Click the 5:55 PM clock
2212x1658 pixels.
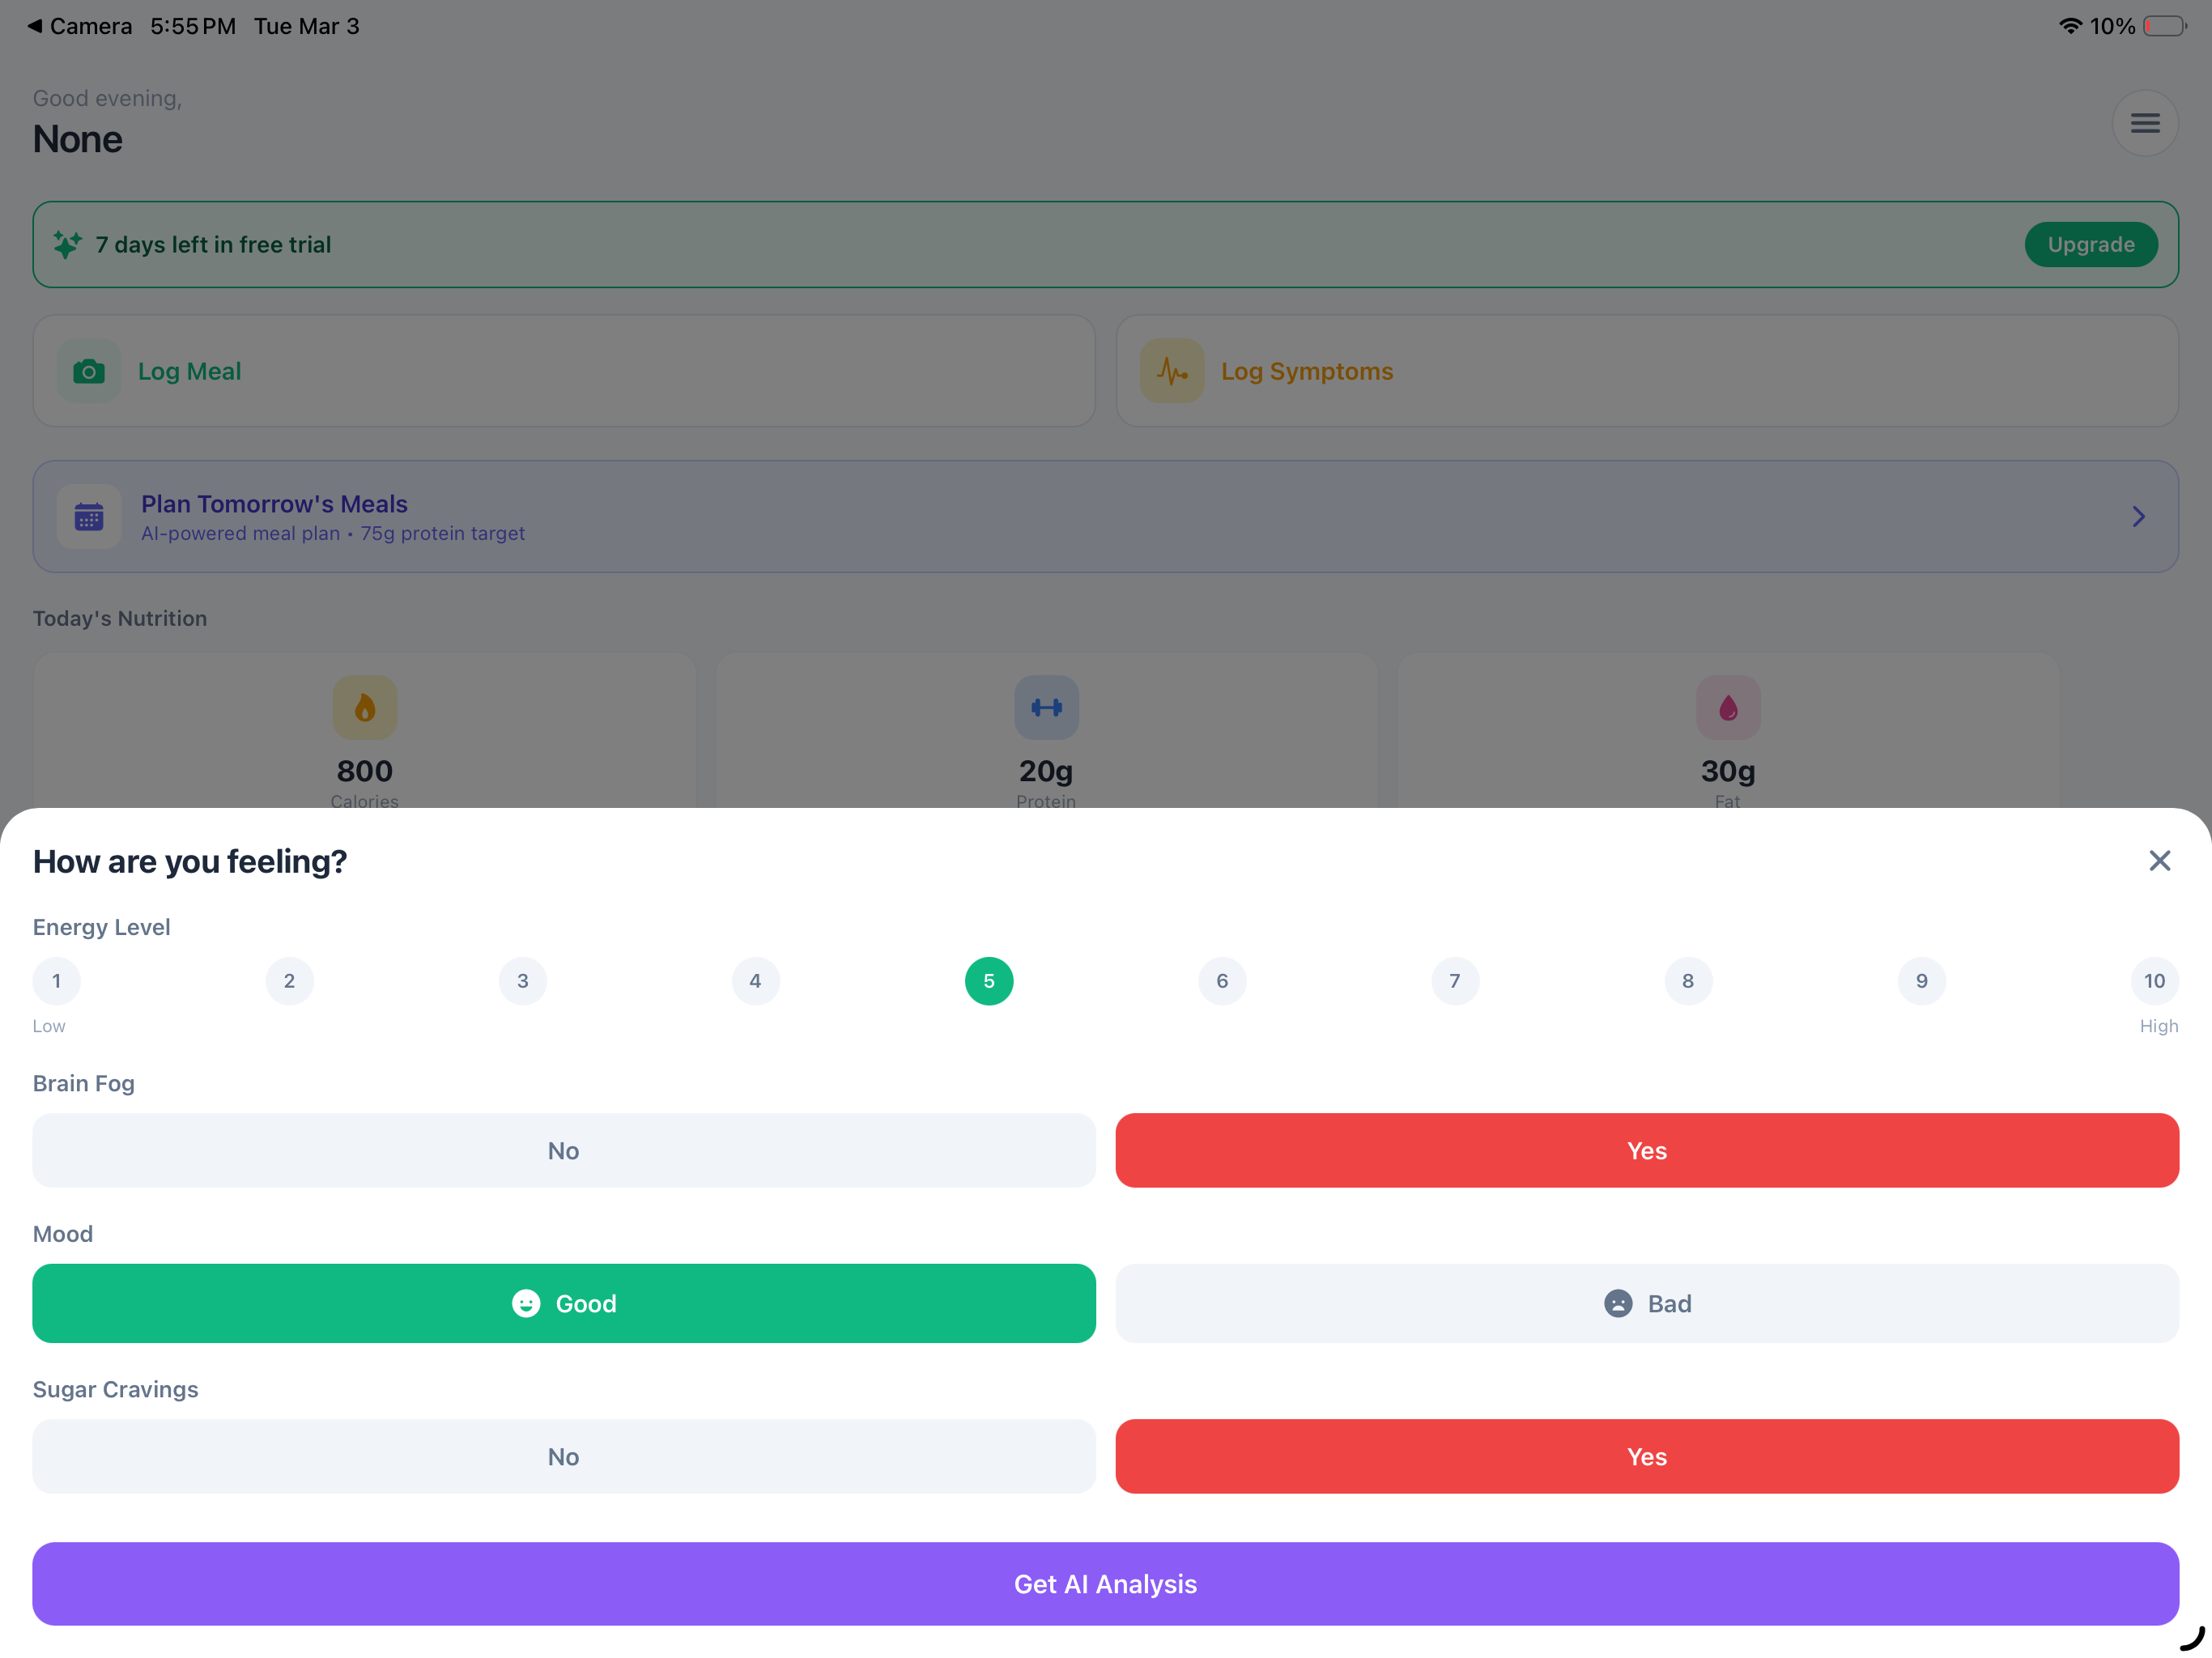(193, 26)
